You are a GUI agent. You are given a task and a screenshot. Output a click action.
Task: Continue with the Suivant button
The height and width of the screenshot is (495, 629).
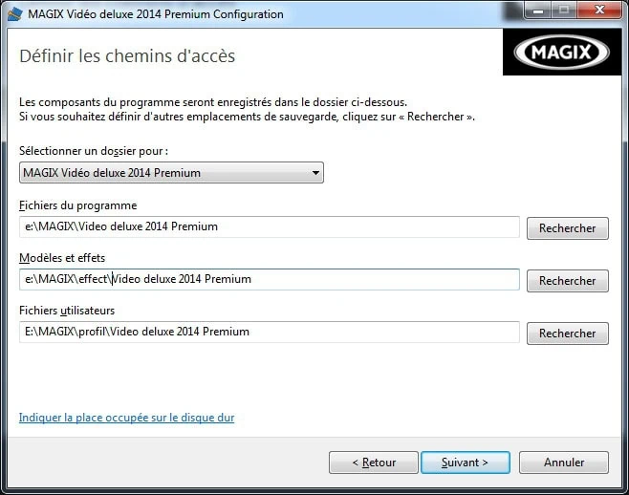click(465, 463)
